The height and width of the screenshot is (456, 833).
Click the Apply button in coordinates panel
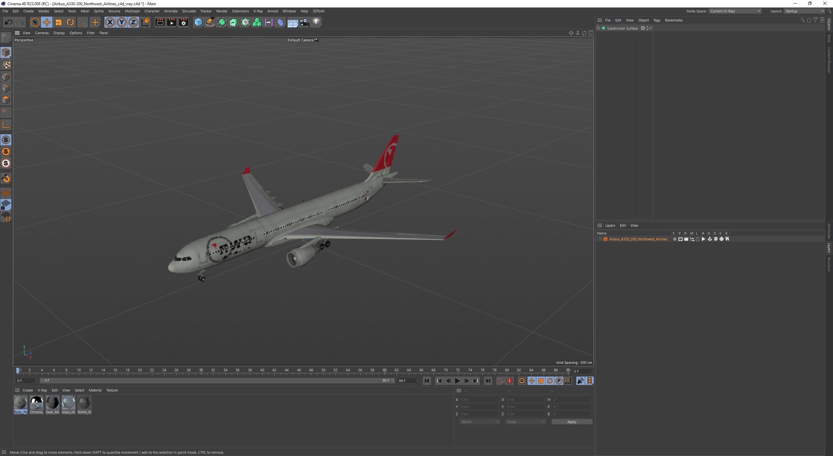pos(572,421)
